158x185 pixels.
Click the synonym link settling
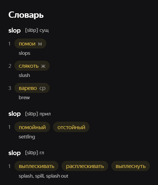pos(27,137)
